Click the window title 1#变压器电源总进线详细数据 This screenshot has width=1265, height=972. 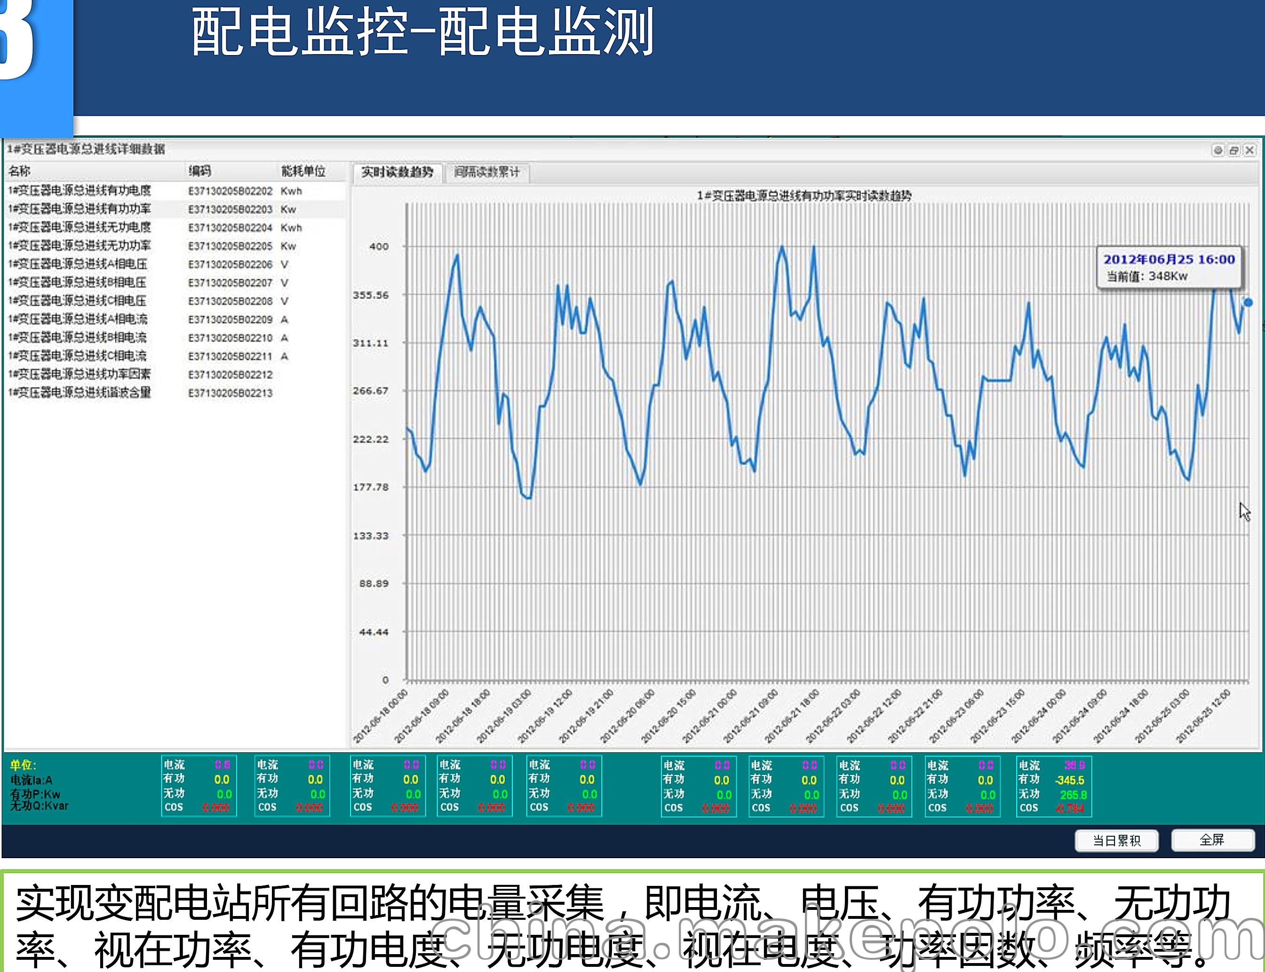coord(86,149)
